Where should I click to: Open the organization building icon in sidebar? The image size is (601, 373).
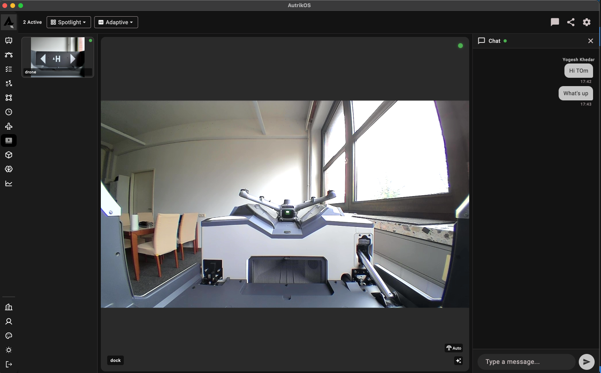tap(9, 307)
